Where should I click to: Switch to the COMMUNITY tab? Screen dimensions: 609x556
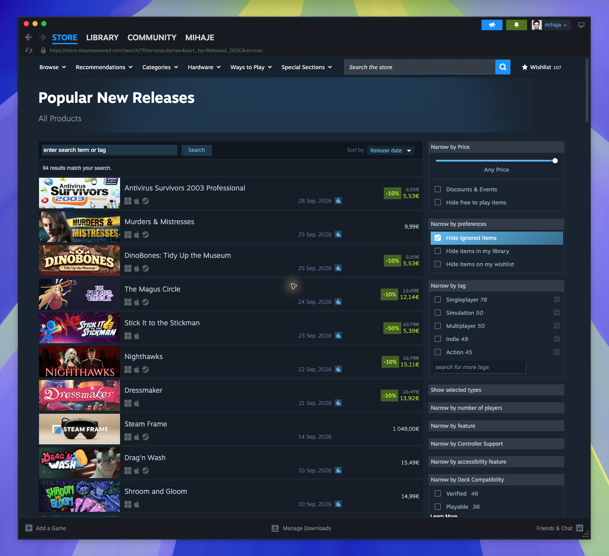[x=152, y=38]
